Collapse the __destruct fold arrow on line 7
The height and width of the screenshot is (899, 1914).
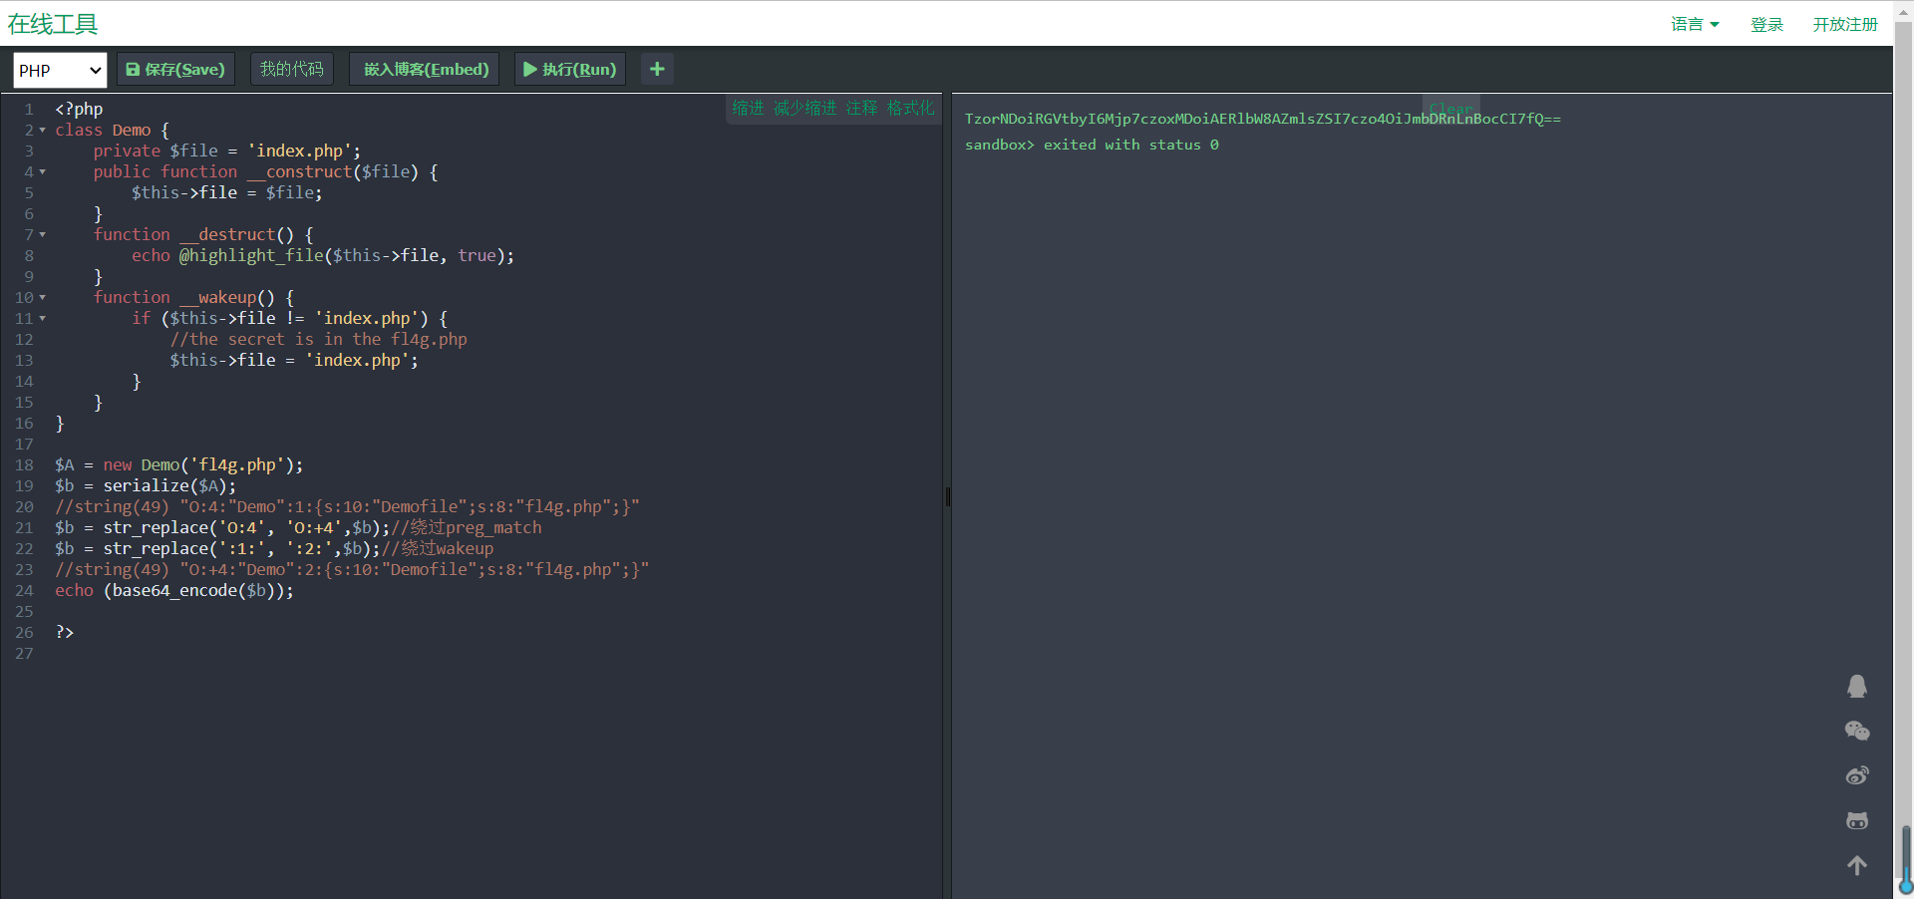(42, 235)
